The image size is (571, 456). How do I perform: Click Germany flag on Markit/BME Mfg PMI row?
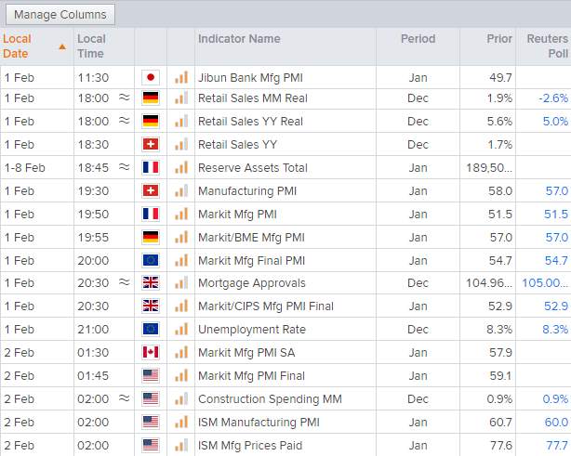(151, 237)
